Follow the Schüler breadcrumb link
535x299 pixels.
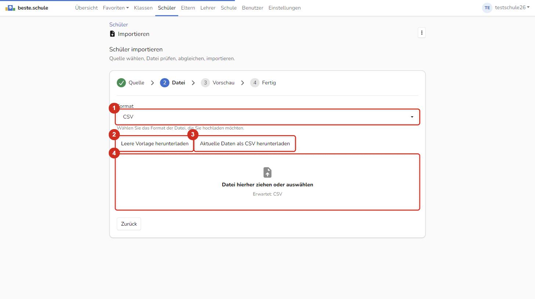(119, 25)
